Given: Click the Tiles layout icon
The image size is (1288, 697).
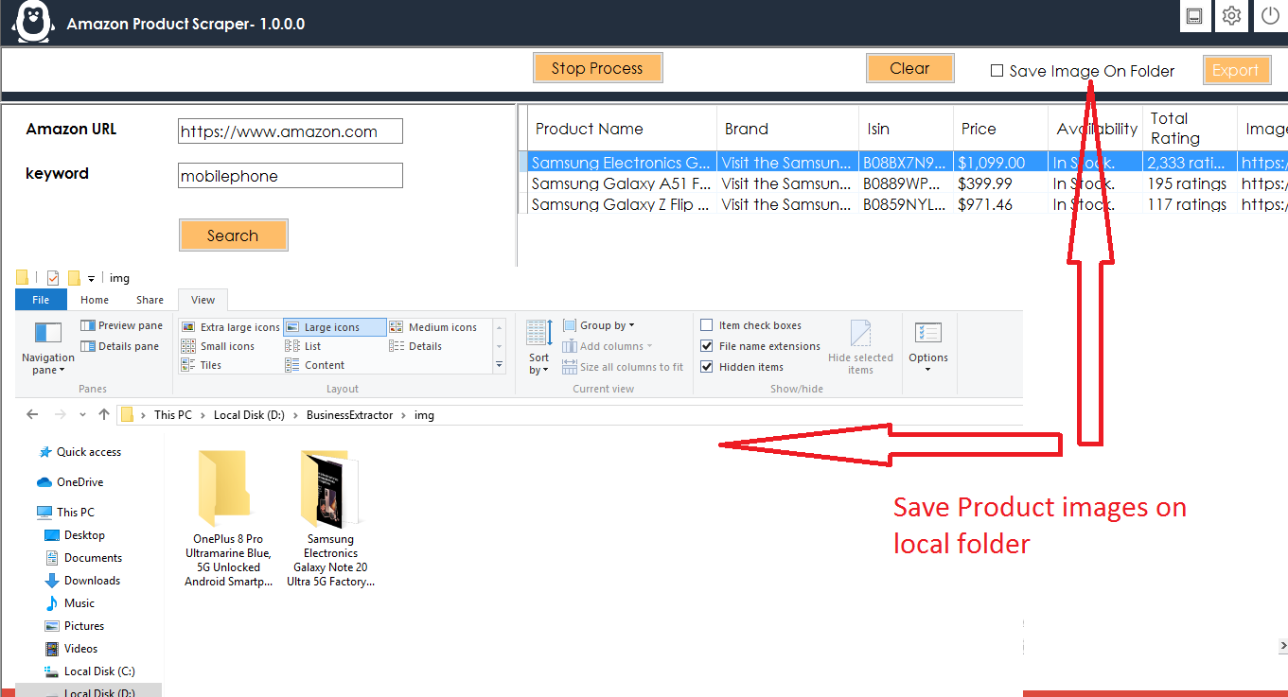Looking at the screenshot, I should click(x=189, y=365).
